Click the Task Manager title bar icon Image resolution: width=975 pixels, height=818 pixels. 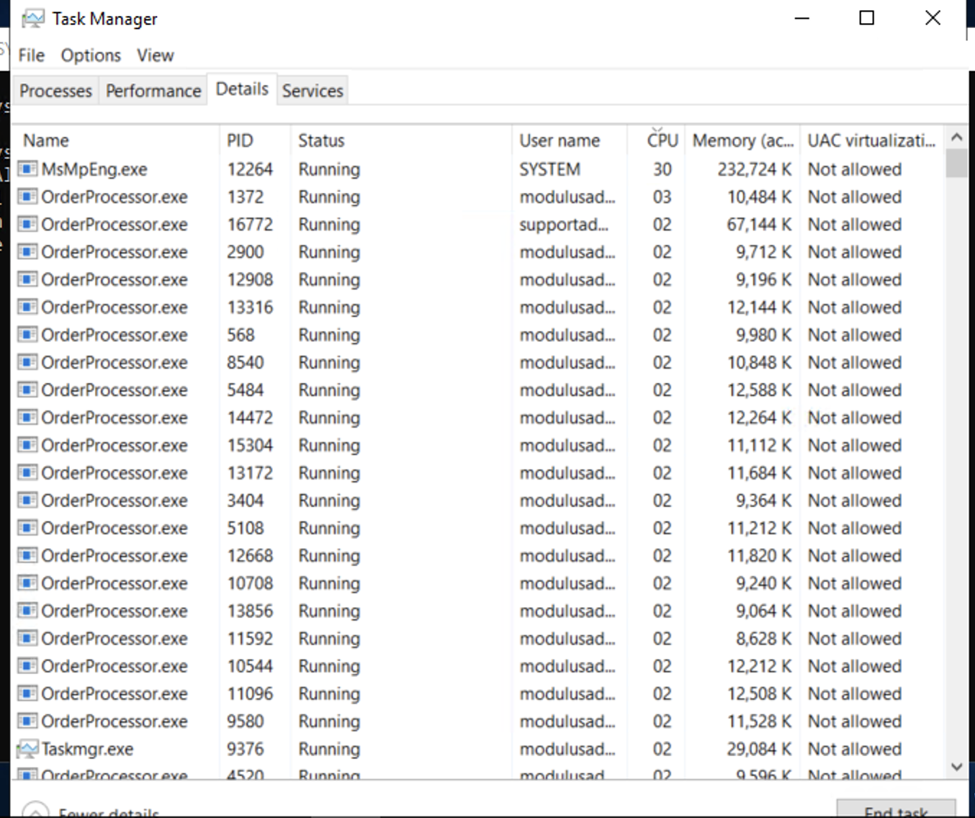tap(31, 17)
